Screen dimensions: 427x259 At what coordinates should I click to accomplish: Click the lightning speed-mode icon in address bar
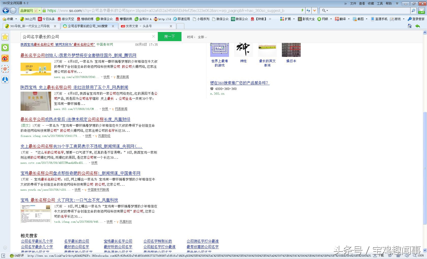(302, 10)
